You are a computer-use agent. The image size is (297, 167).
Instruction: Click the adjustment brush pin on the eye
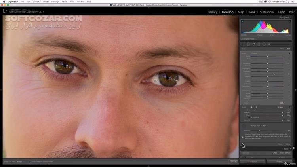(x=155, y=80)
